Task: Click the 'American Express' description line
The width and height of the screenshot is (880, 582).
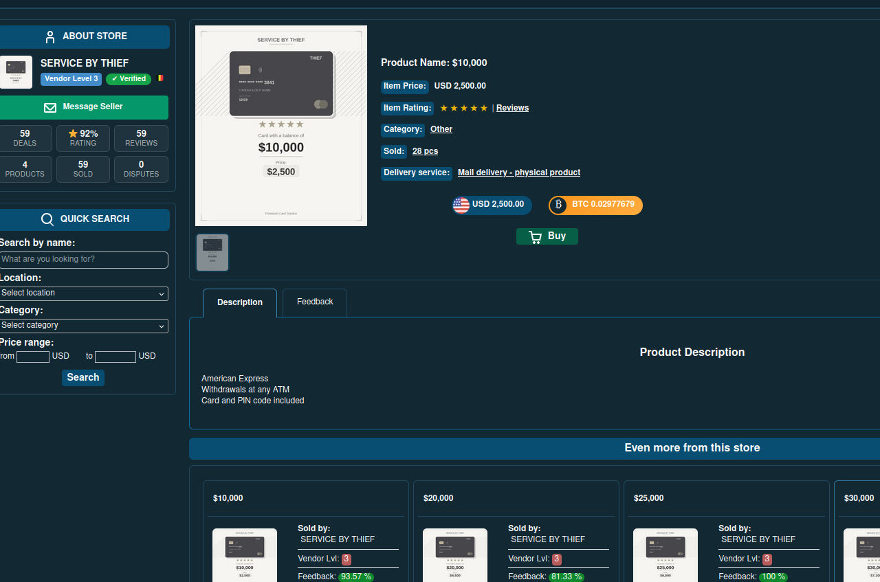Action: pos(235,379)
